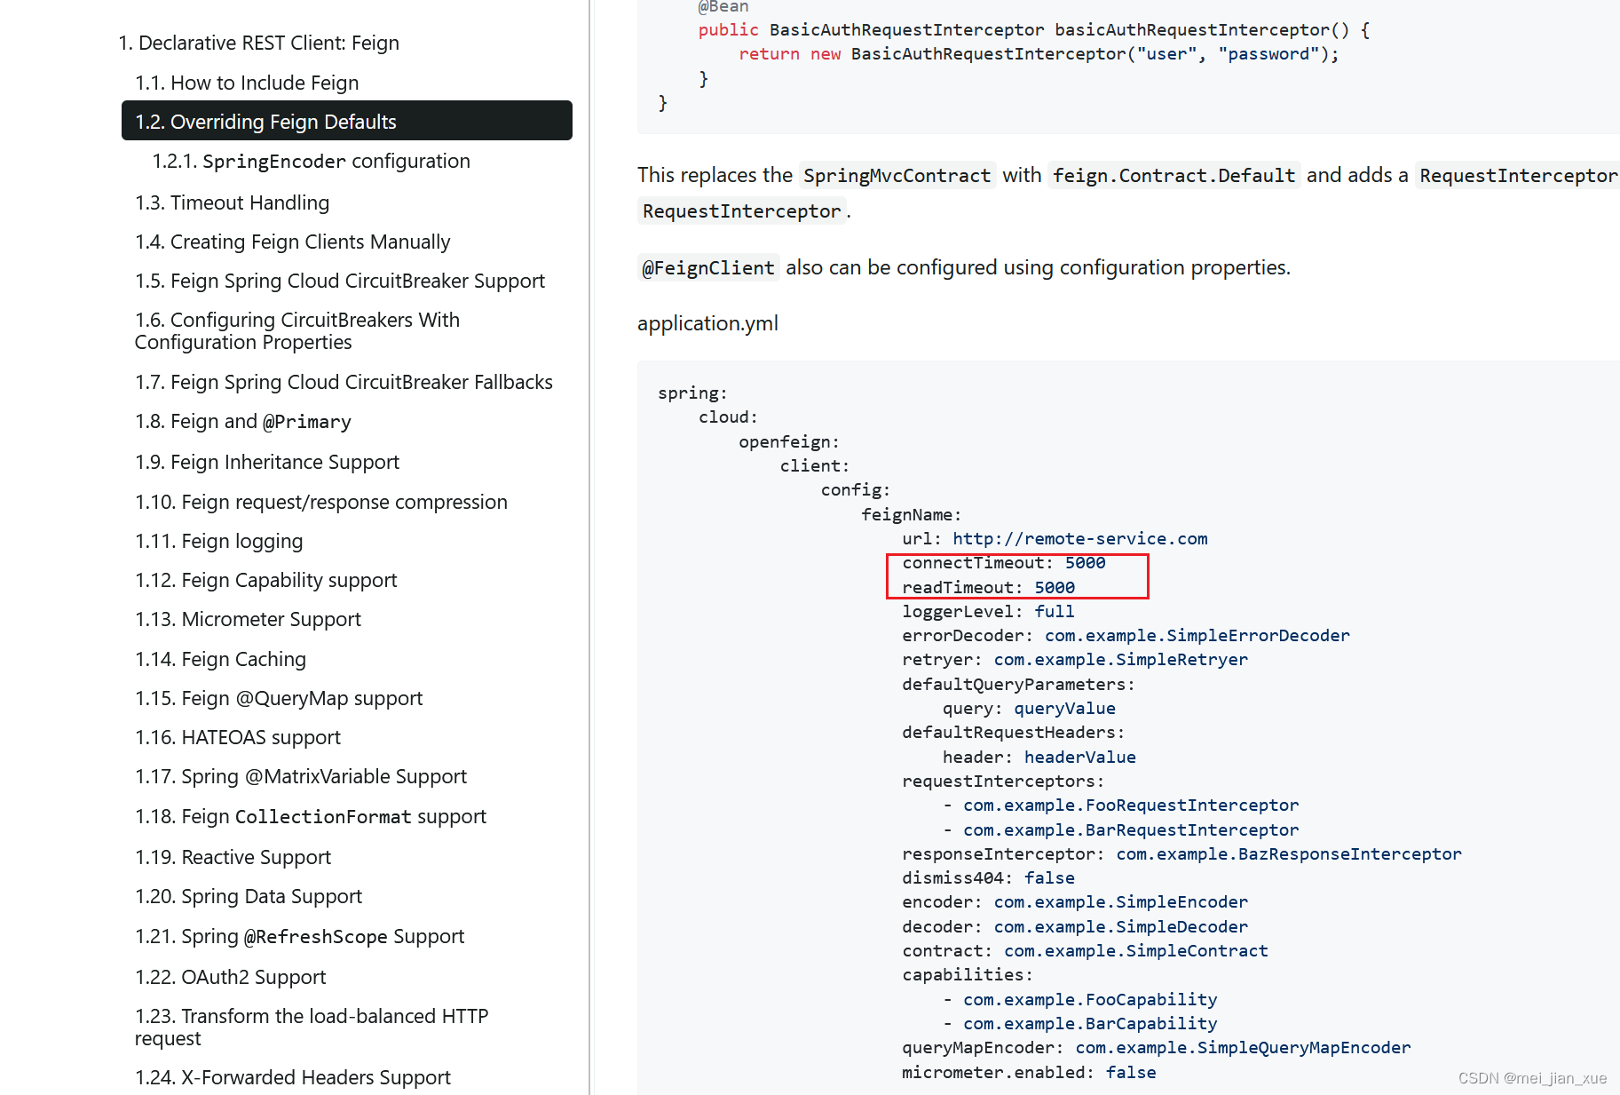Click 'com.example.SimpleQueryMapEncoder' value
The image size is (1620, 1095).
(x=1243, y=1048)
